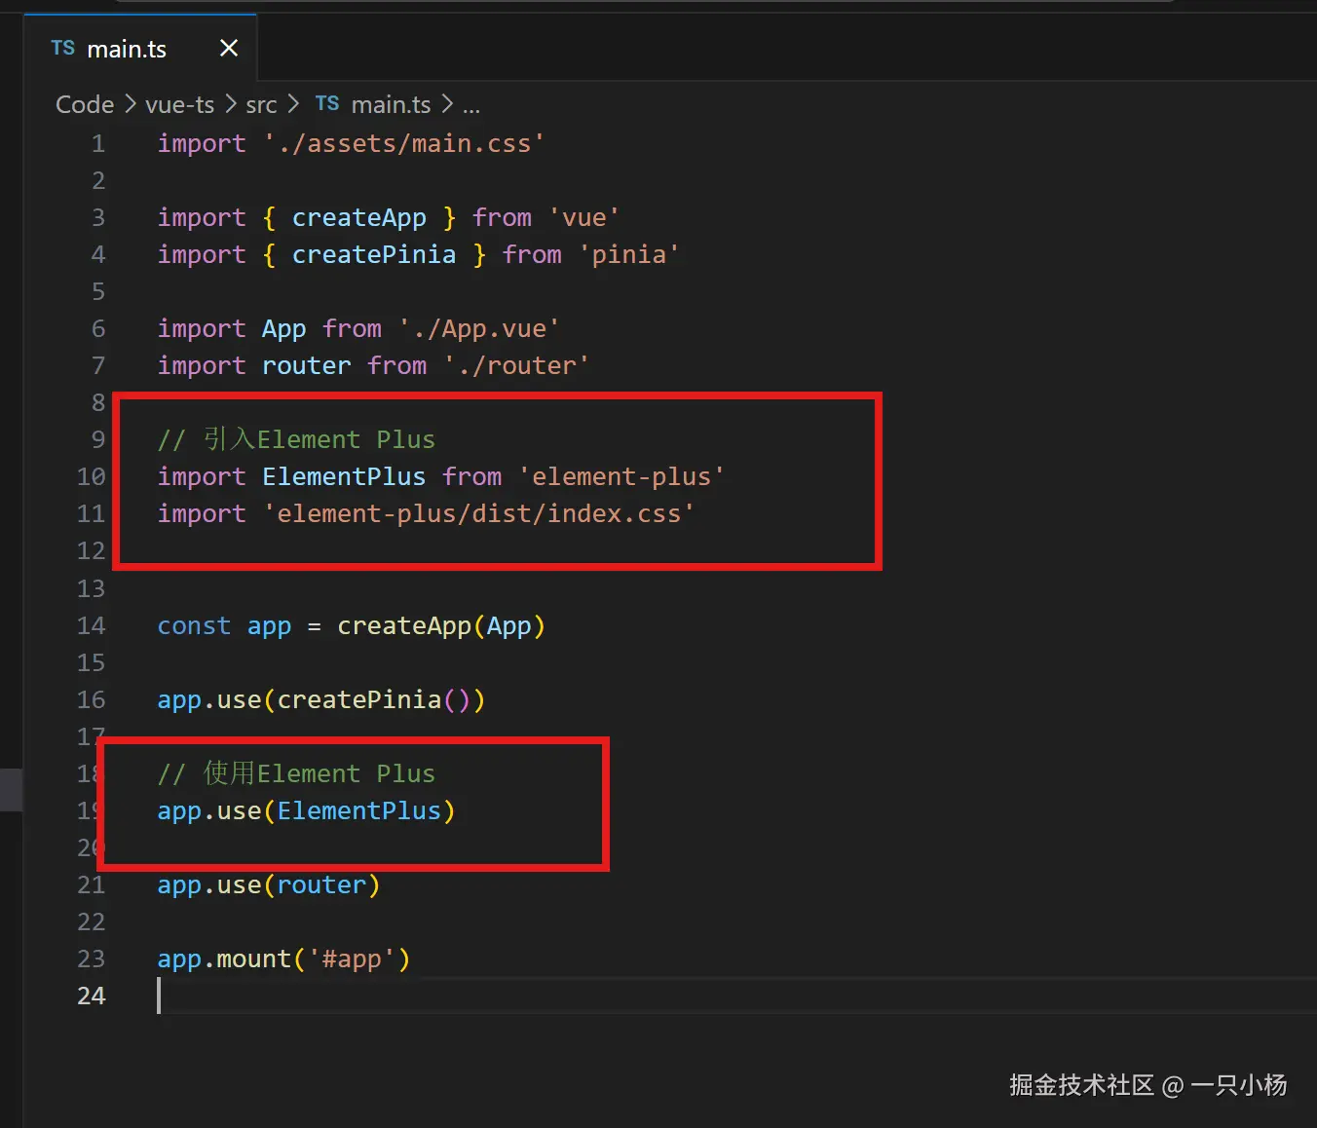Click the './assets/main.css' import string
Viewport: 1317px width, 1128px height.
pyautogui.click(x=404, y=144)
